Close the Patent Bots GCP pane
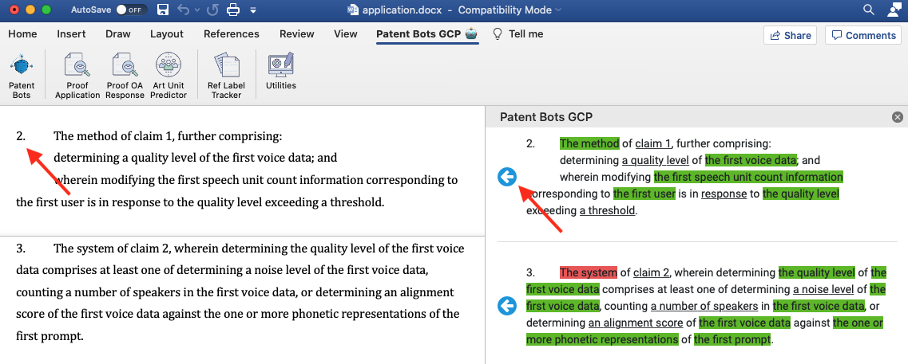The width and height of the screenshot is (908, 364). pos(898,117)
